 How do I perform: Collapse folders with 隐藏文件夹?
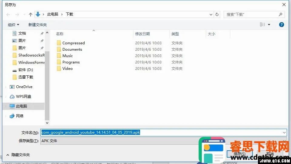coord(18,155)
